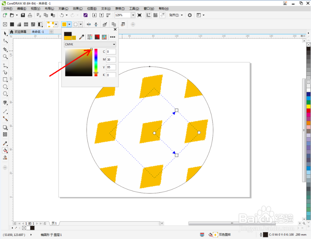311x239 pixels.
Task: Click the C value field showing 0
Action: 111,52
